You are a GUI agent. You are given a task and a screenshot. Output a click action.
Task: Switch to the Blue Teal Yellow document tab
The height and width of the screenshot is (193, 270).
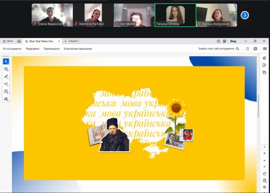[x=42, y=41]
